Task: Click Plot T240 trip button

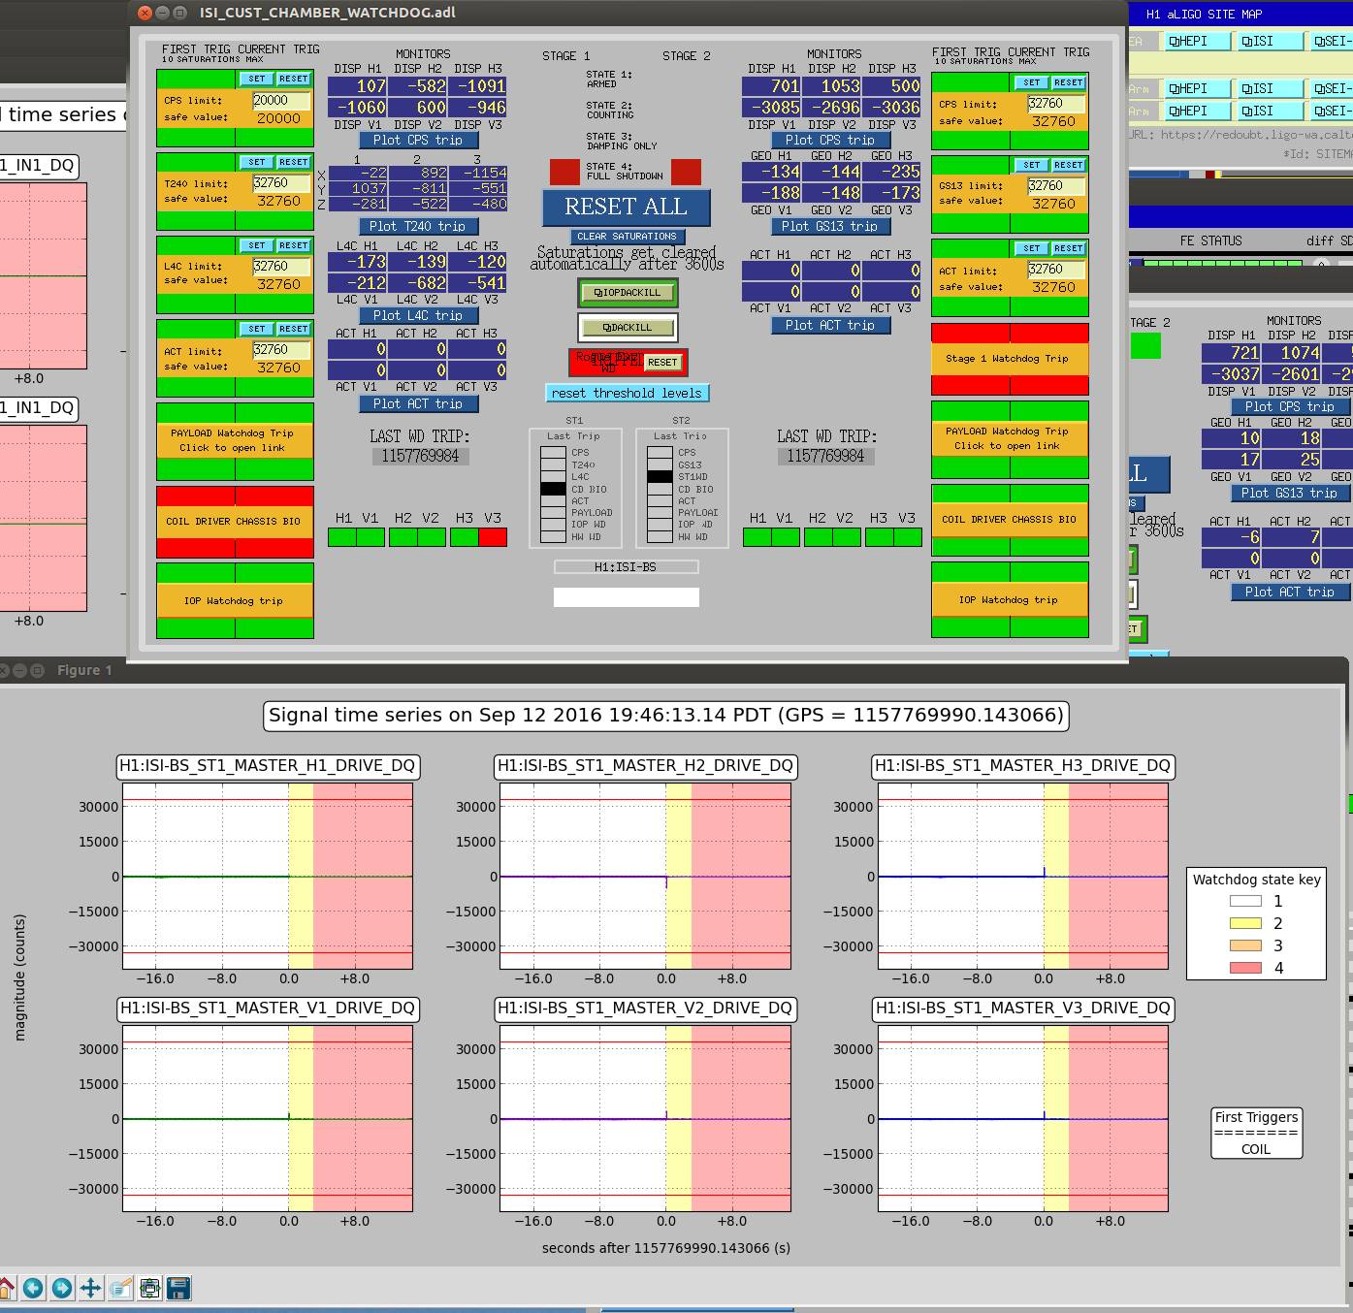Action: tap(418, 226)
